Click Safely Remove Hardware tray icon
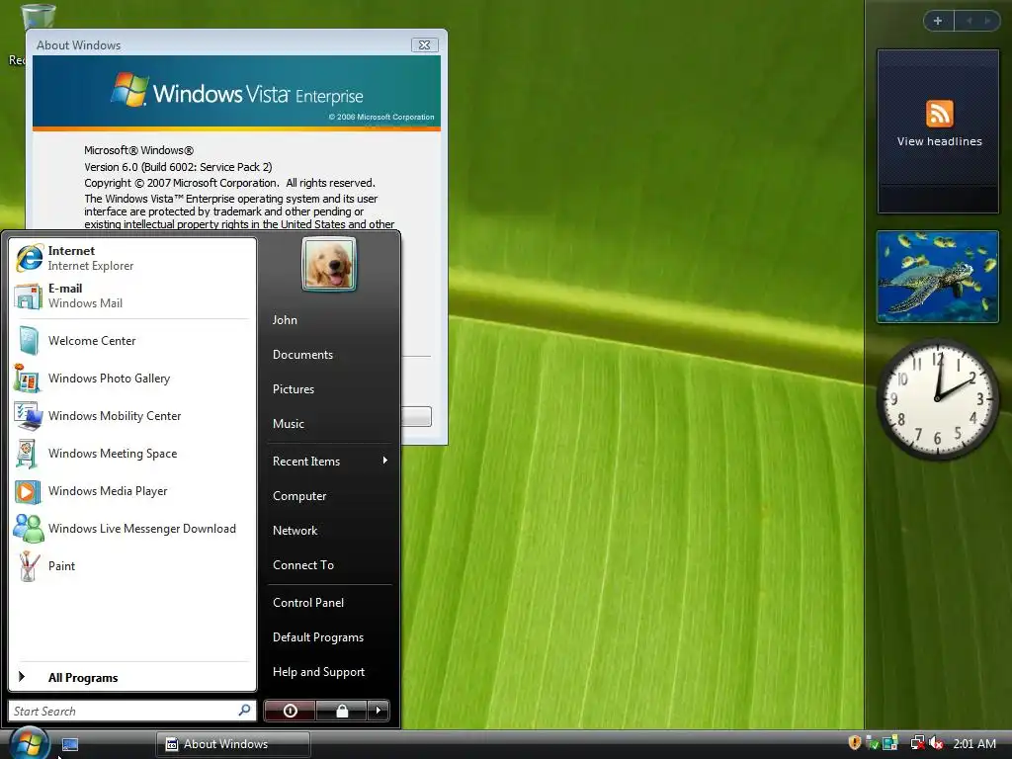1012x759 pixels. [x=872, y=743]
